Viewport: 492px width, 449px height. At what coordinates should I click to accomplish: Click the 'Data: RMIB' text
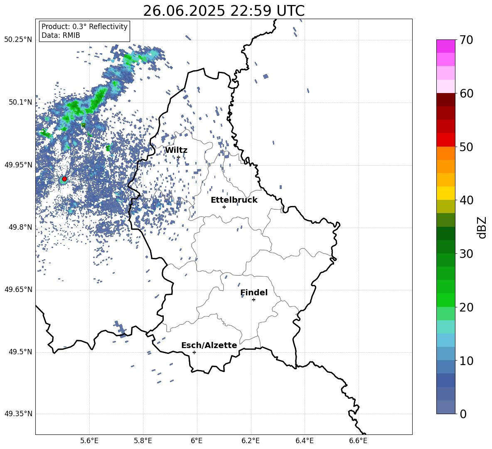tap(61, 35)
